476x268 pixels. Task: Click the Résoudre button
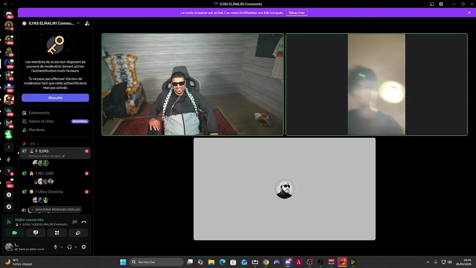point(55,98)
